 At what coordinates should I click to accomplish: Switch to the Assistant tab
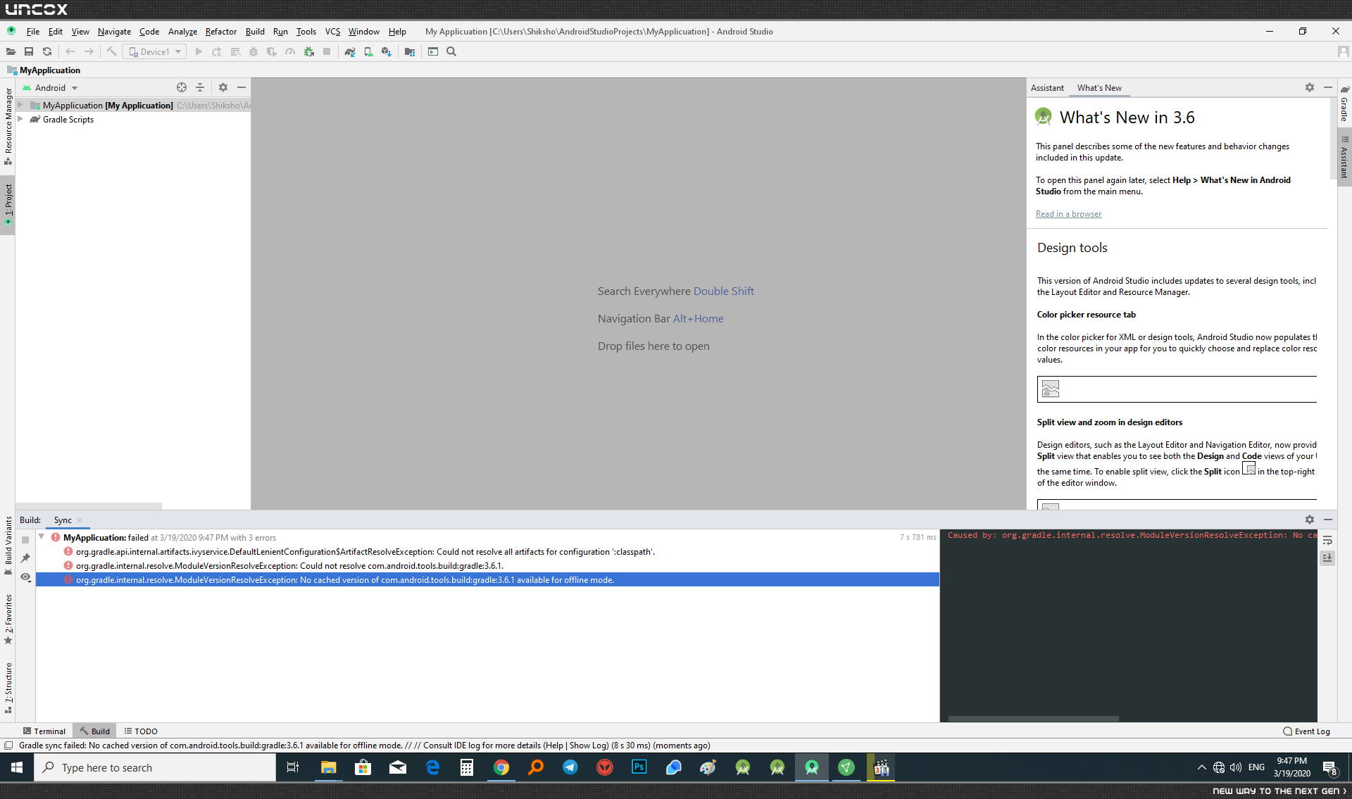(x=1047, y=87)
